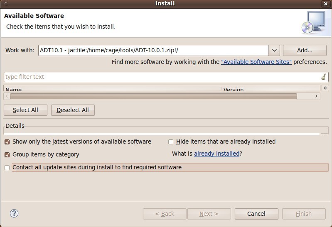Expand the Work with dropdown arrow
332x227 pixels.
tap(274, 50)
